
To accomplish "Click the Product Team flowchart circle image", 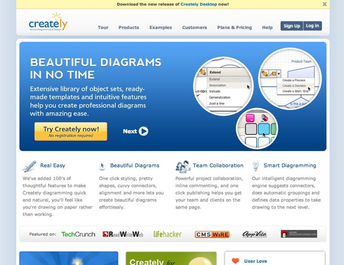I will 290,78.
